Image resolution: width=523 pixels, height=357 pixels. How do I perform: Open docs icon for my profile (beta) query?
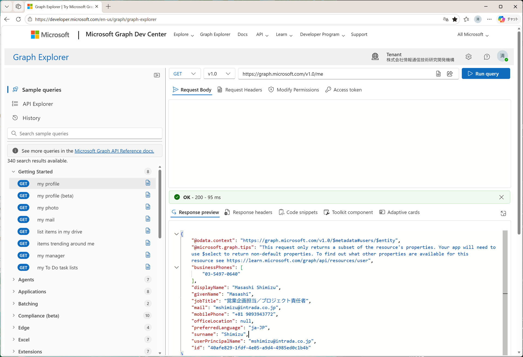tap(148, 195)
